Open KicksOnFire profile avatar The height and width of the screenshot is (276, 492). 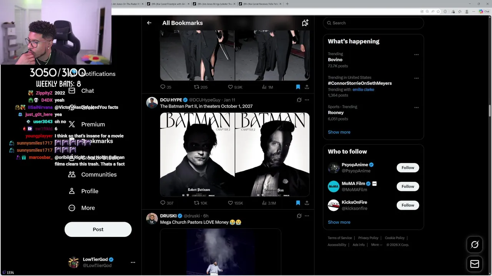point(334,205)
